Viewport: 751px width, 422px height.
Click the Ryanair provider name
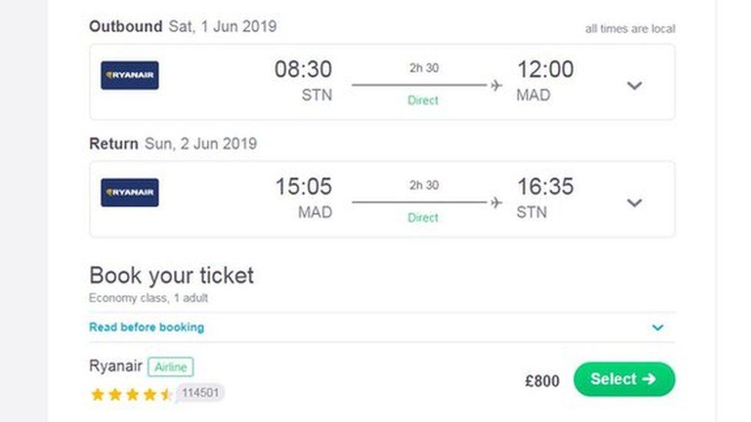[115, 366]
